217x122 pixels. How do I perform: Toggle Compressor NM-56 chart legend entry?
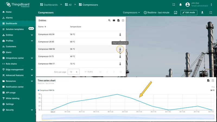pyautogui.click(x=46, y=90)
